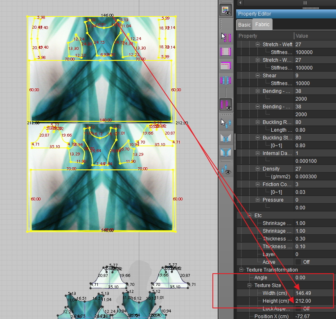Toggle the Show Texture Surface icon
The image size is (336, 319).
click(x=226, y=11)
